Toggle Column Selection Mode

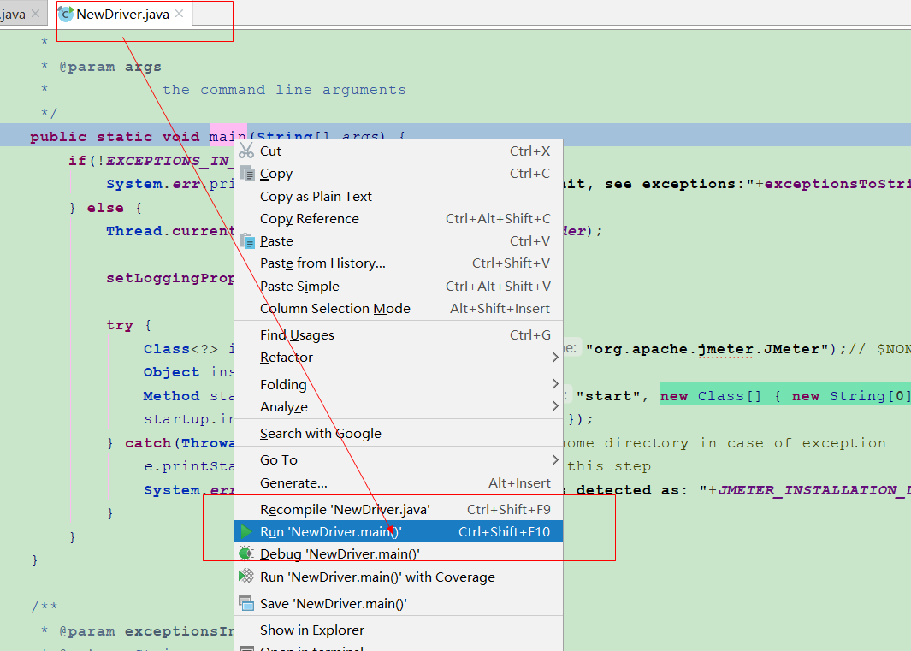[x=399, y=308]
